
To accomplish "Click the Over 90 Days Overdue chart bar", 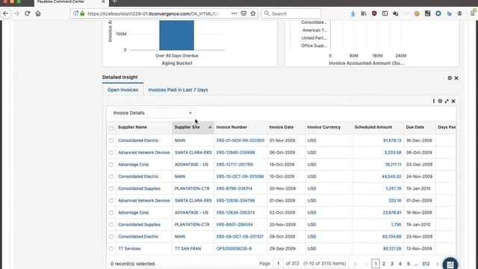I will (176, 35).
